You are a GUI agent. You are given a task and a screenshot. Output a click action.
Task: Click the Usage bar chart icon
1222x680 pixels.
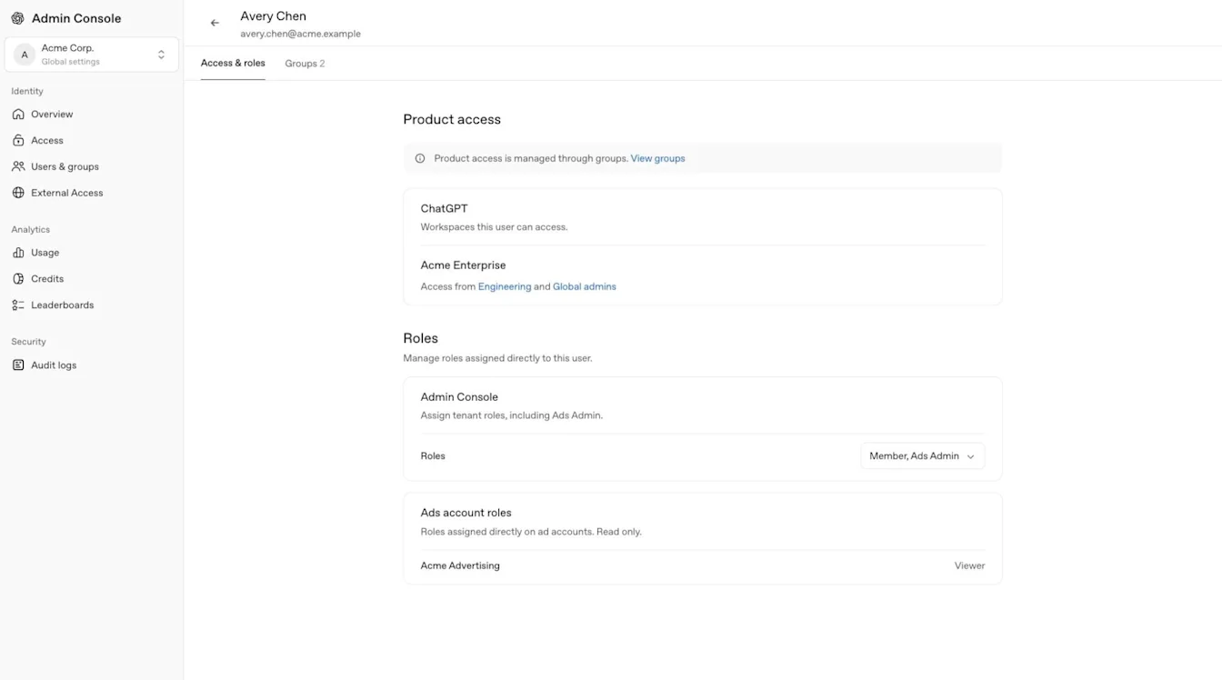pos(18,253)
